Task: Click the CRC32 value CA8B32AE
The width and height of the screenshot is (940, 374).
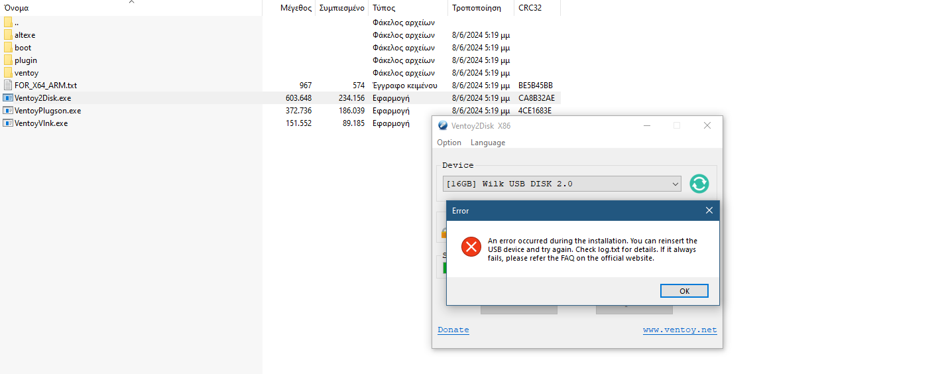Action: (x=537, y=98)
